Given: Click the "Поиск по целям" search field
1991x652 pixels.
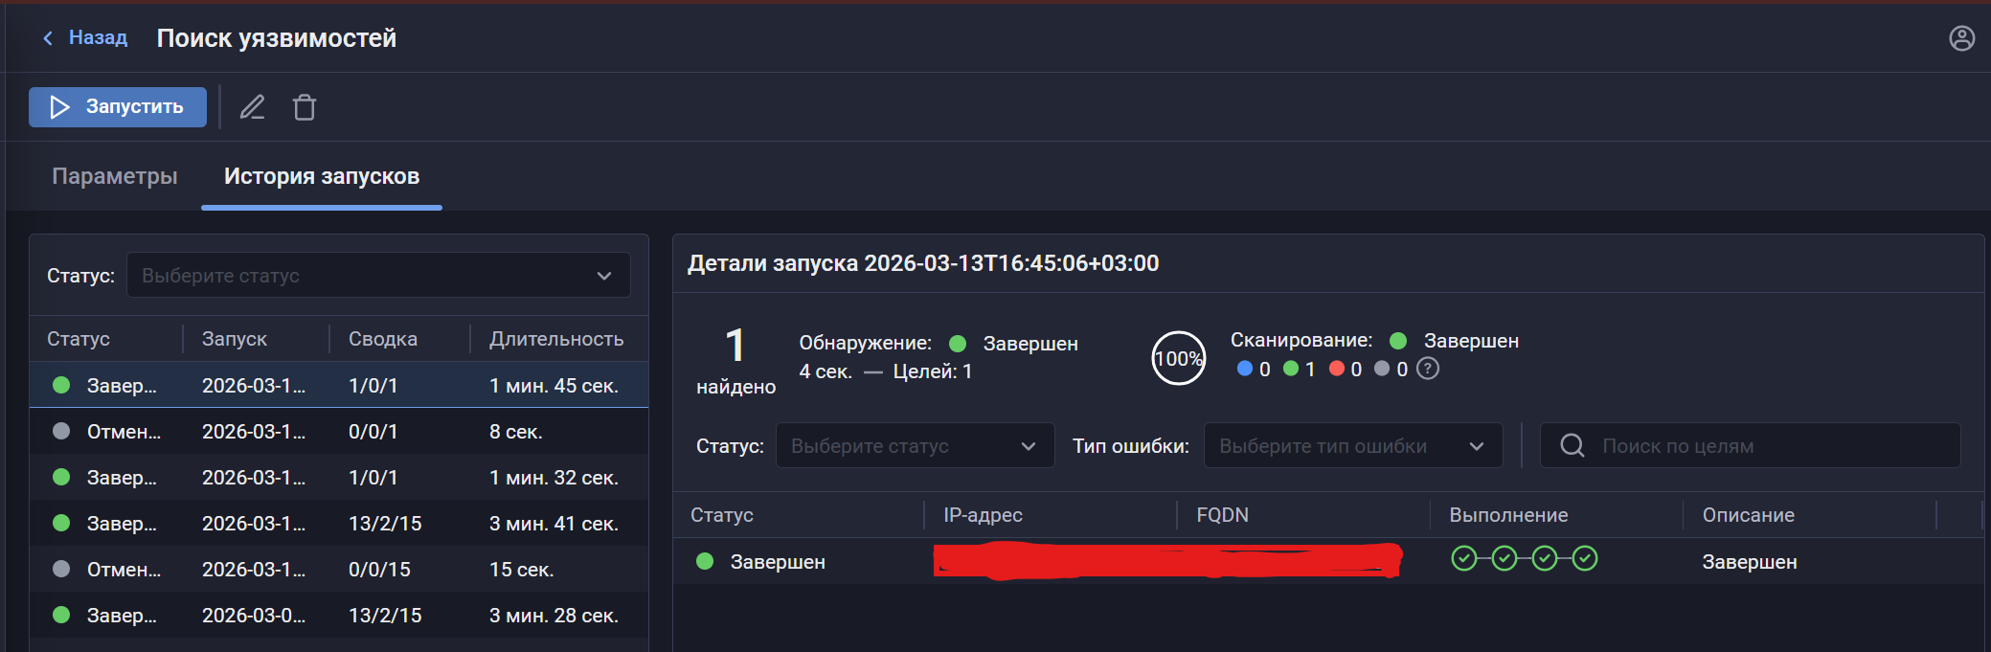Looking at the screenshot, I should click(x=1762, y=446).
